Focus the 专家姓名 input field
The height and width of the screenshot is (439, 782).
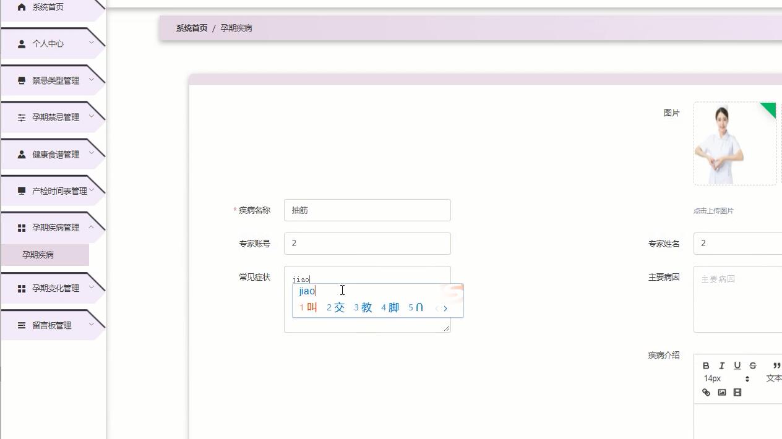click(x=738, y=244)
